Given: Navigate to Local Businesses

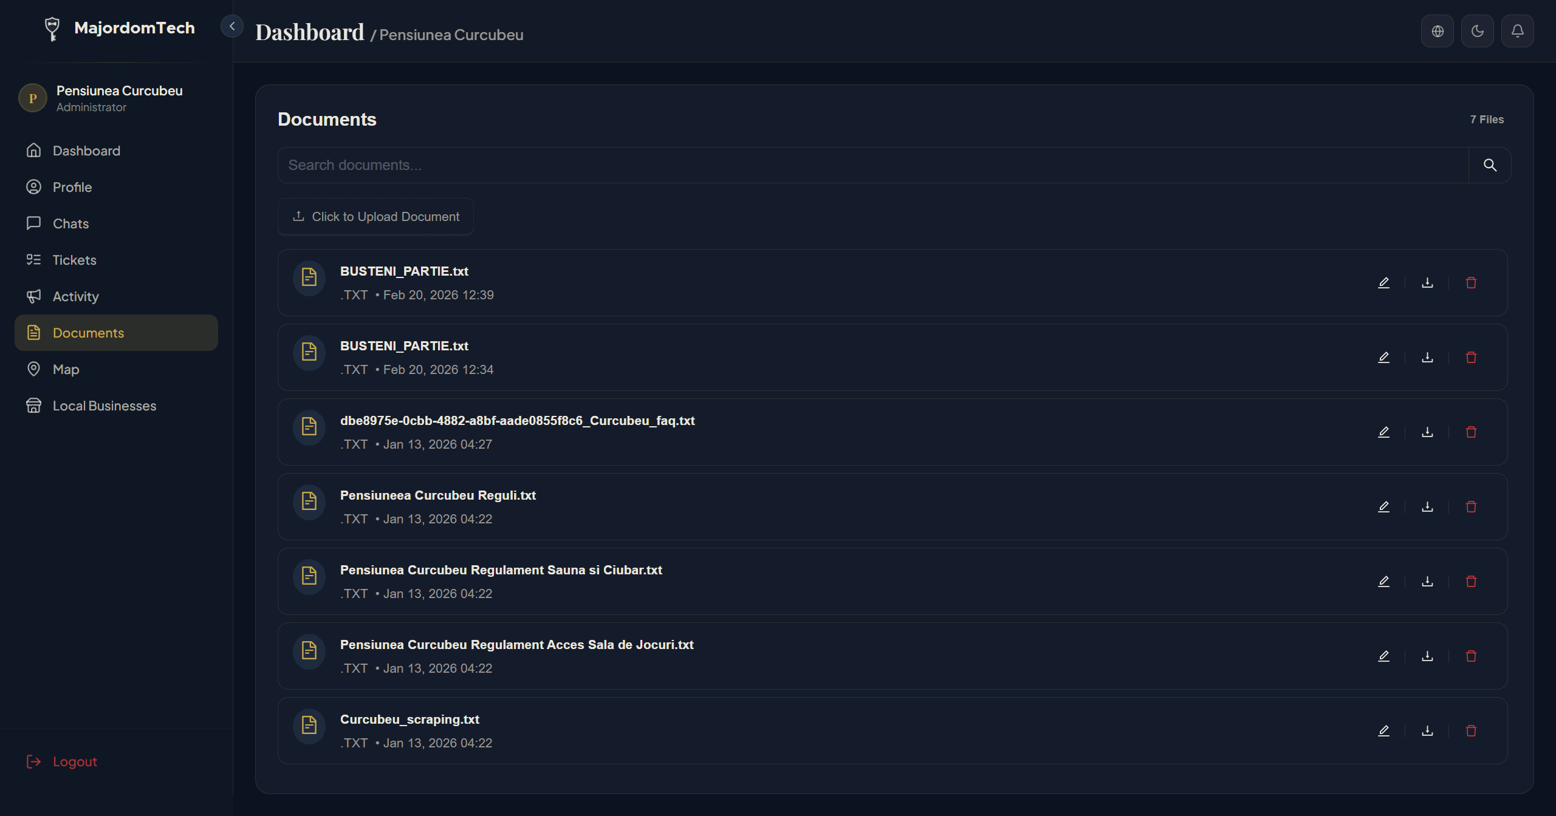Looking at the screenshot, I should click(x=104, y=406).
